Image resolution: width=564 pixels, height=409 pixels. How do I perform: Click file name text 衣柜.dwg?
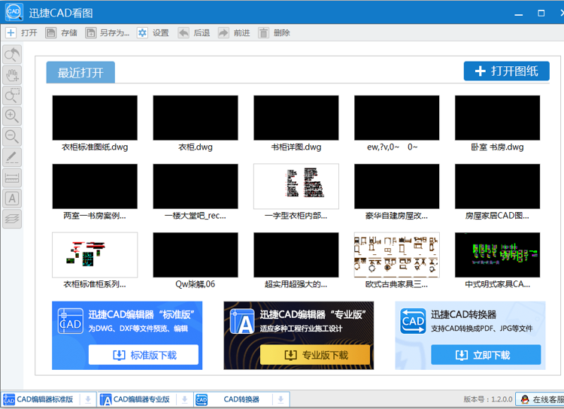pos(196,147)
